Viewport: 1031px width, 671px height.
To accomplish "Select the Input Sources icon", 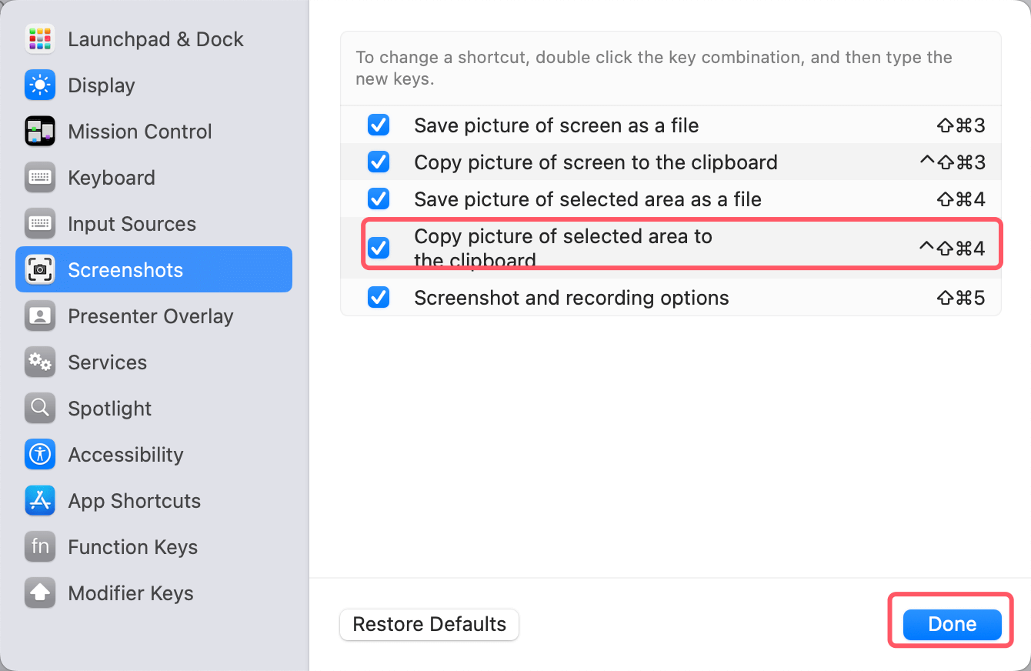I will [x=39, y=224].
